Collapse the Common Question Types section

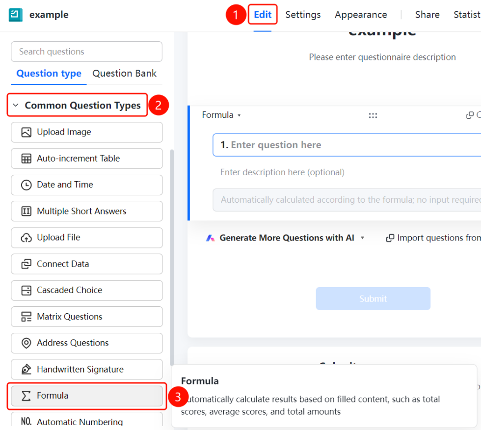click(16, 105)
